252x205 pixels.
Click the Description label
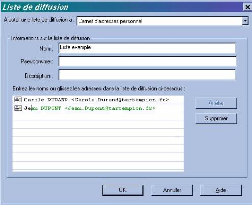click(39, 76)
